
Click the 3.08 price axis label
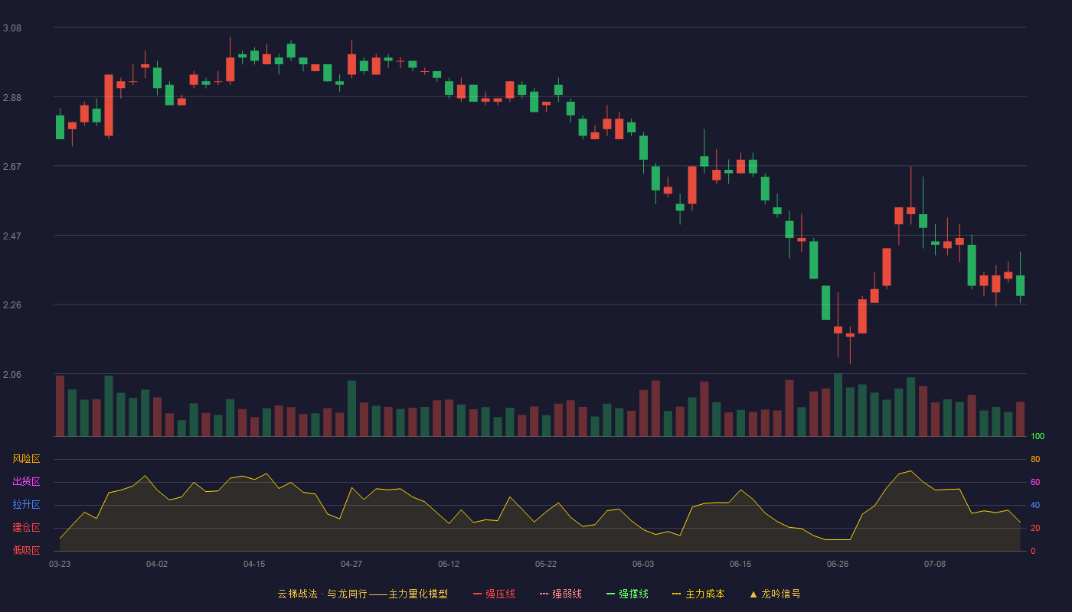(x=12, y=28)
